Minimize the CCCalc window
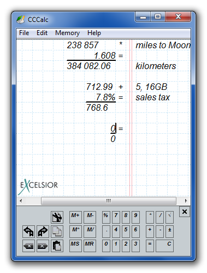The width and height of the screenshot is (207, 273). pyautogui.click(x=143, y=17)
